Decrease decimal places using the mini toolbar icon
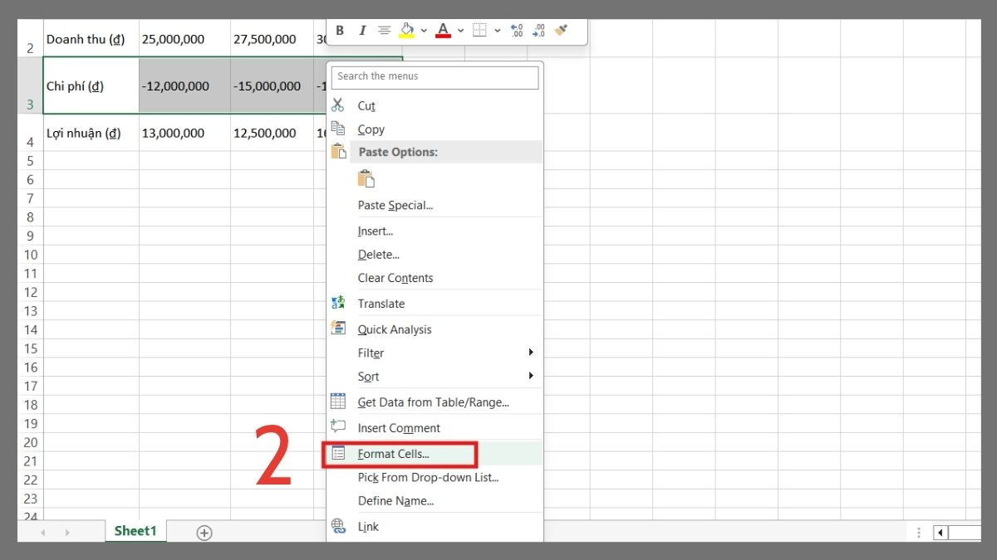 pyautogui.click(x=538, y=31)
